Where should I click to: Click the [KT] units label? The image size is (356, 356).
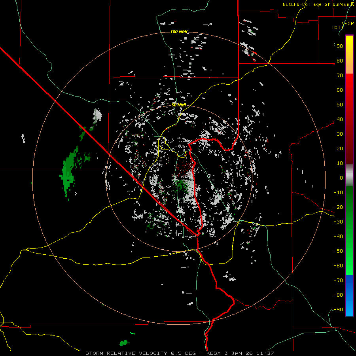(x=338, y=27)
